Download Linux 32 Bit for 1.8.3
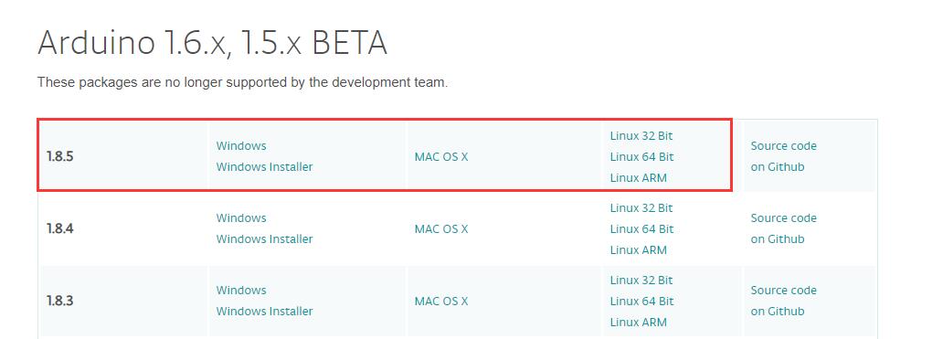The height and width of the screenshot is (339, 943). [x=641, y=281]
